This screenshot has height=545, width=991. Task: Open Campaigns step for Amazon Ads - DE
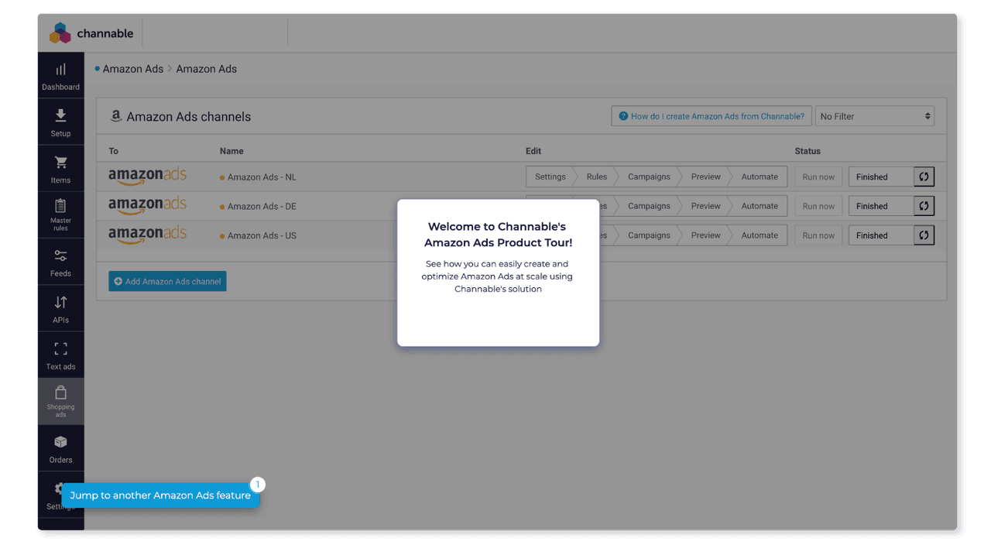point(649,206)
